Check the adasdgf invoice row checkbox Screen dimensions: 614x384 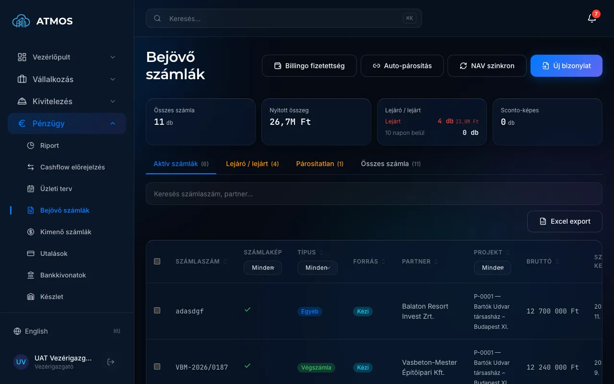pos(157,311)
